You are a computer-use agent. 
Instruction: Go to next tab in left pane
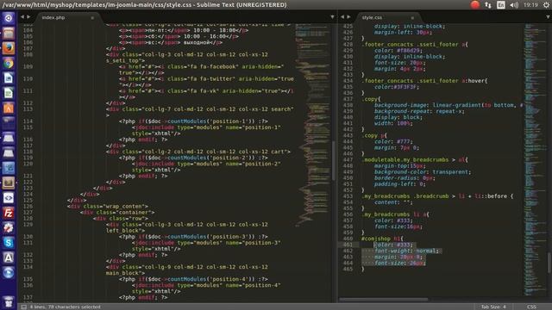(28, 17)
